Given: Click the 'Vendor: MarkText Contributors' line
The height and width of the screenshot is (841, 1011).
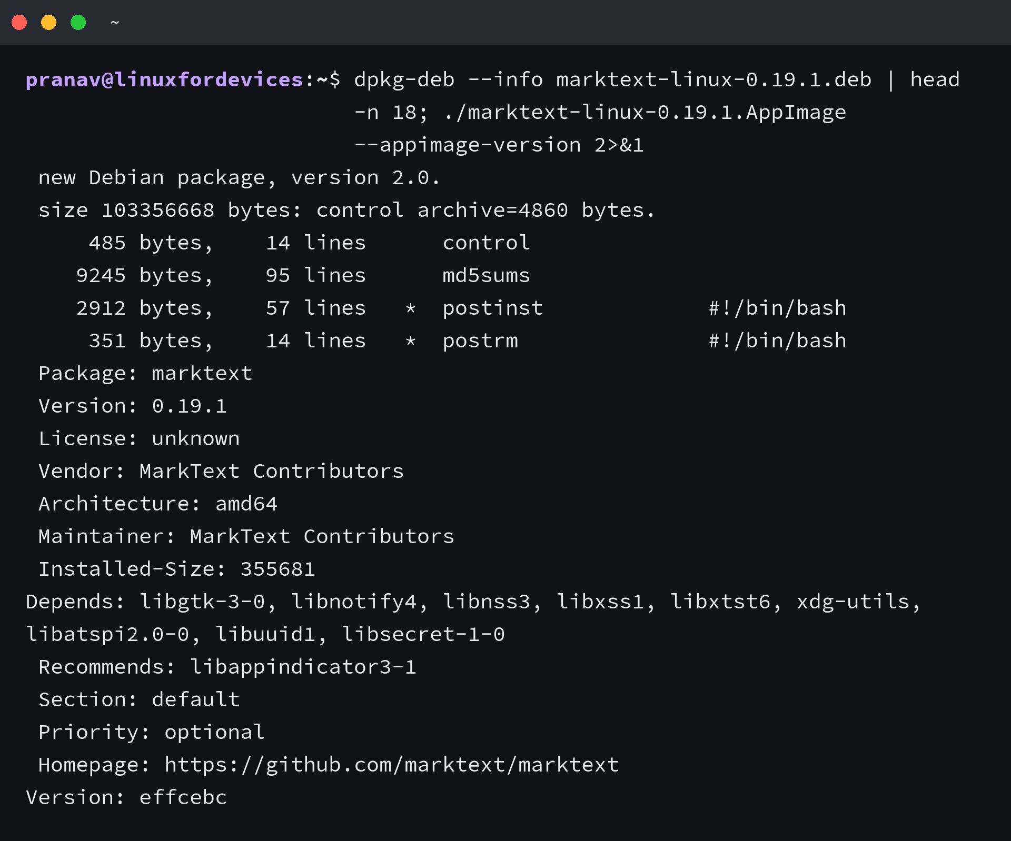Looking at the screenshot, I should [x=221, y=472].
